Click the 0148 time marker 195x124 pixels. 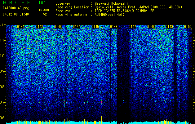[151, 27]
